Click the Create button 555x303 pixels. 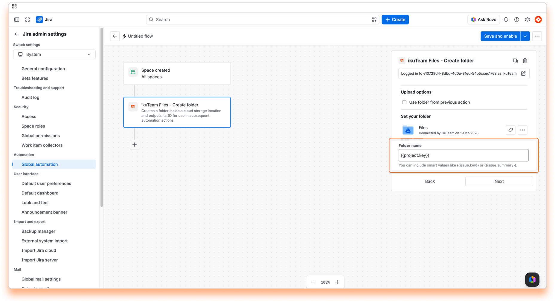[395, 19]
